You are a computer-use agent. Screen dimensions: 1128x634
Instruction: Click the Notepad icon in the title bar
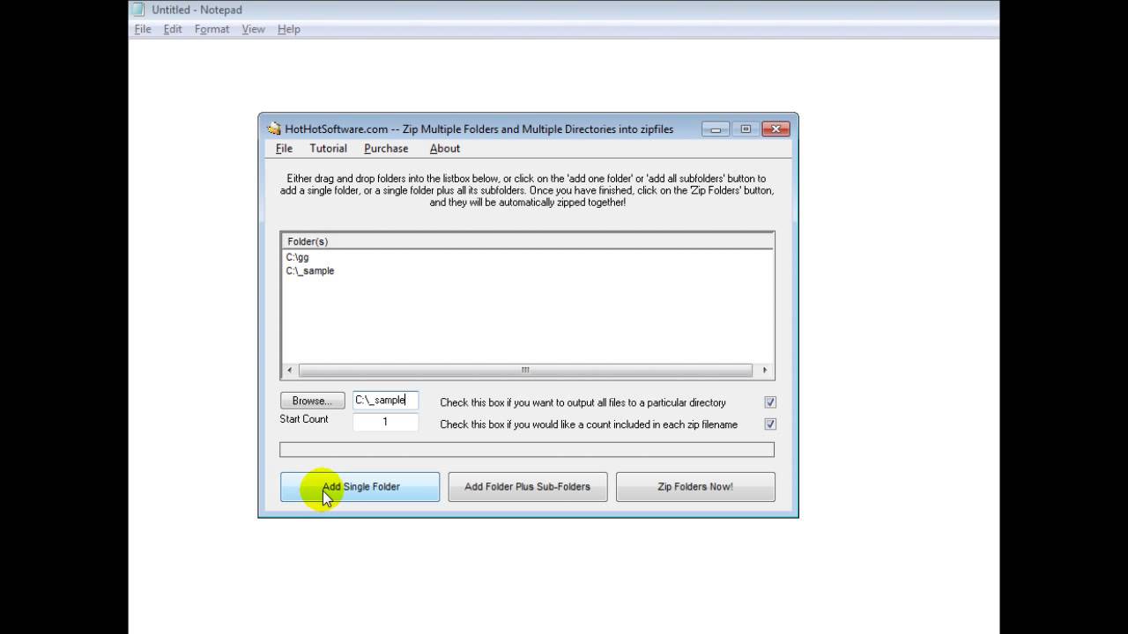click(137, 10)
